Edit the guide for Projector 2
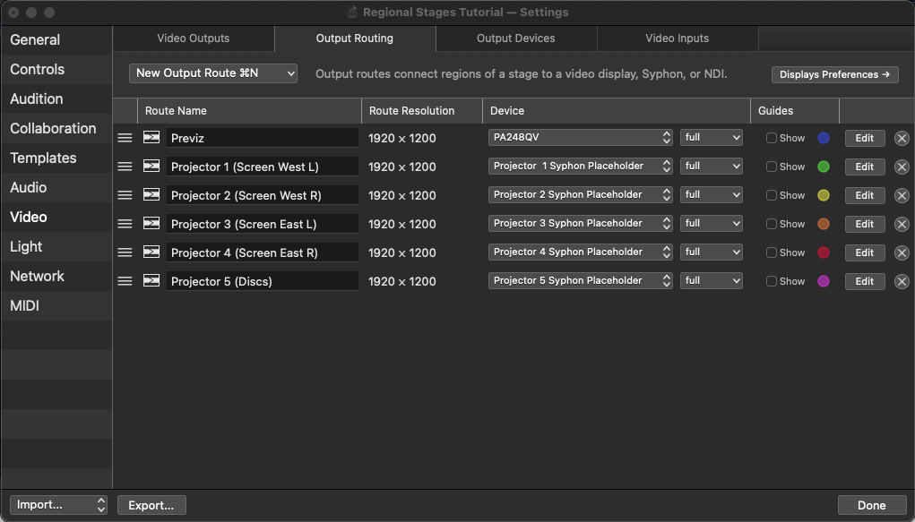 click(863, 195)
